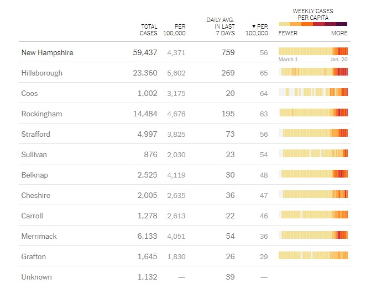Click the Belknap county name
This screenshot has width=376, height=284.
click(x=34, y=175)
